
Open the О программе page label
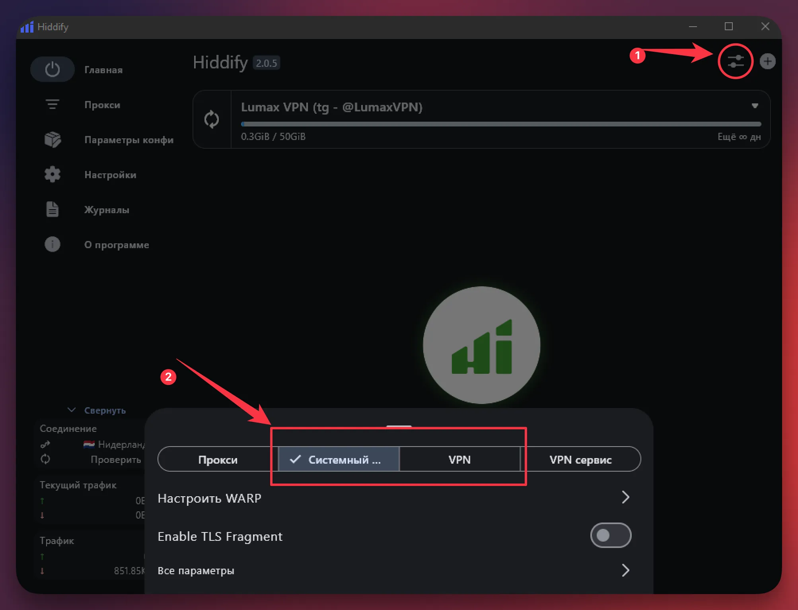117,245
